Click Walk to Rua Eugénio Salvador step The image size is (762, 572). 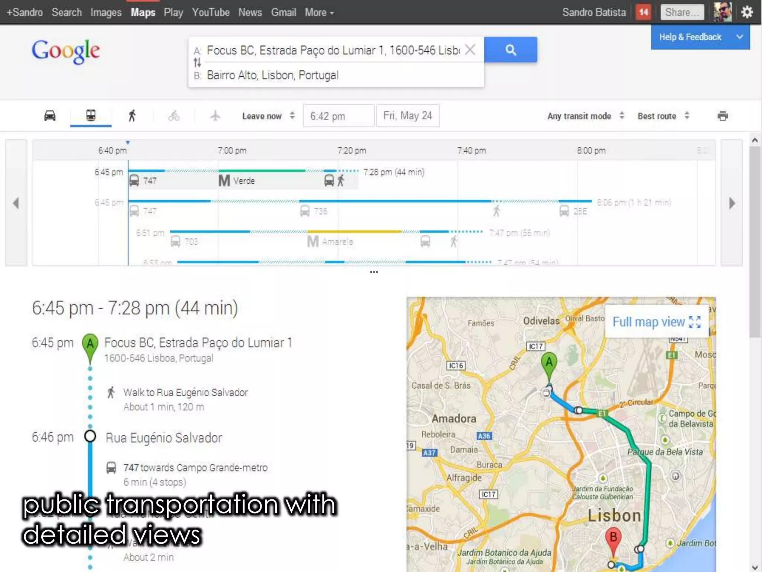[x=185, y=393]
